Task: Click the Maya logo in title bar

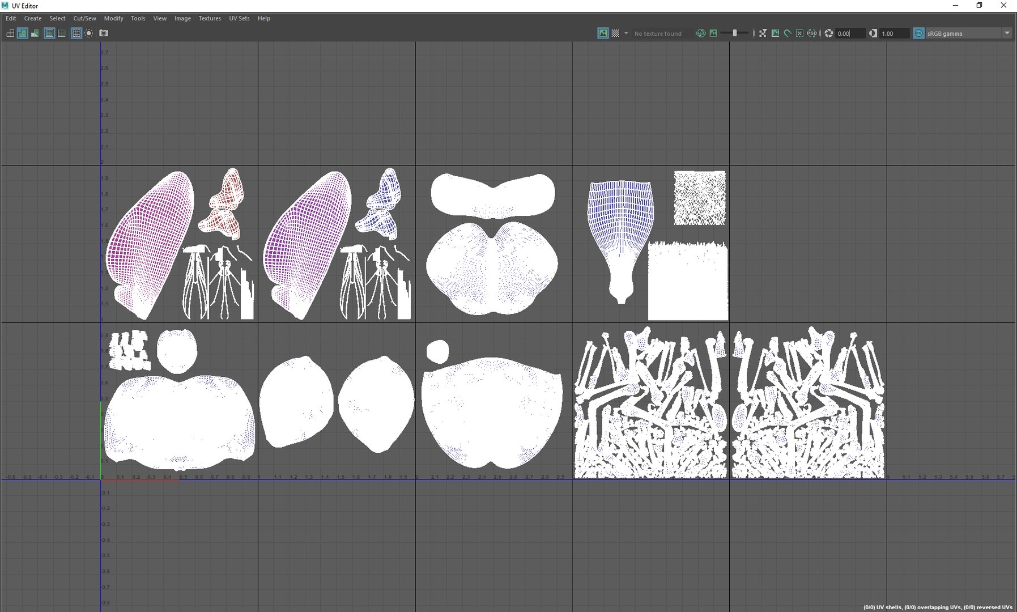Action: 5,6
